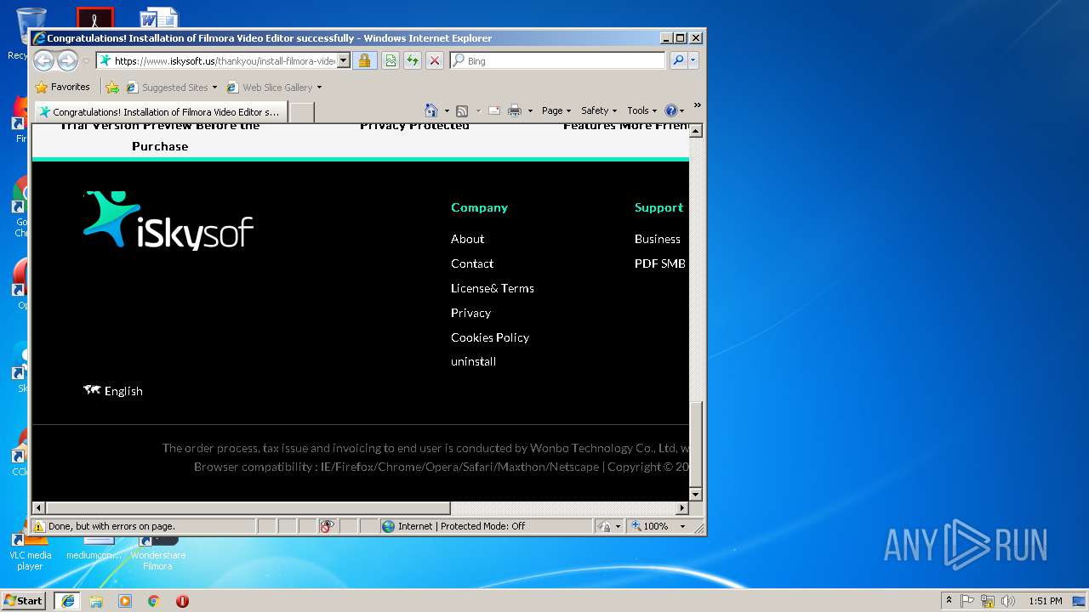This screenshot has height=612, width=1089.
Task: Stop loading with the red X icon
Action: click(435, 60)
